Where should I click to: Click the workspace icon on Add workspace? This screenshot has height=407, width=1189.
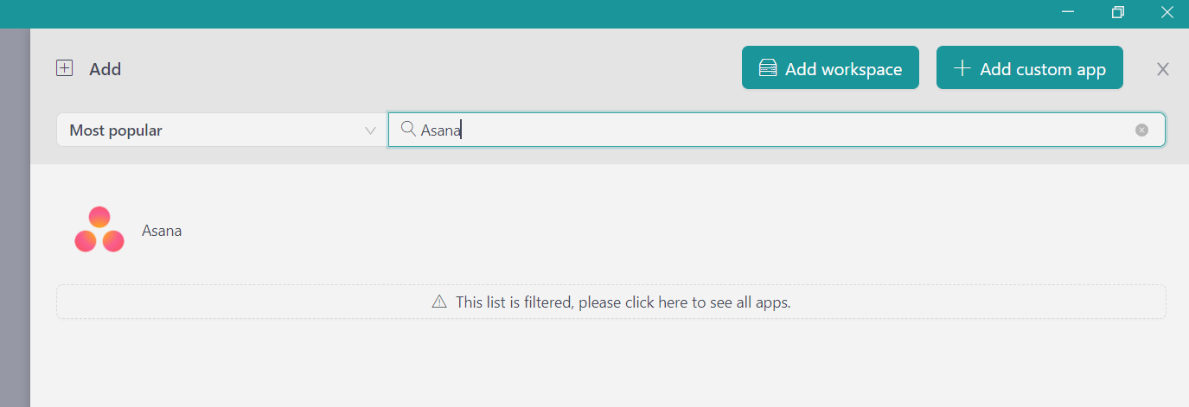(767, 69)
